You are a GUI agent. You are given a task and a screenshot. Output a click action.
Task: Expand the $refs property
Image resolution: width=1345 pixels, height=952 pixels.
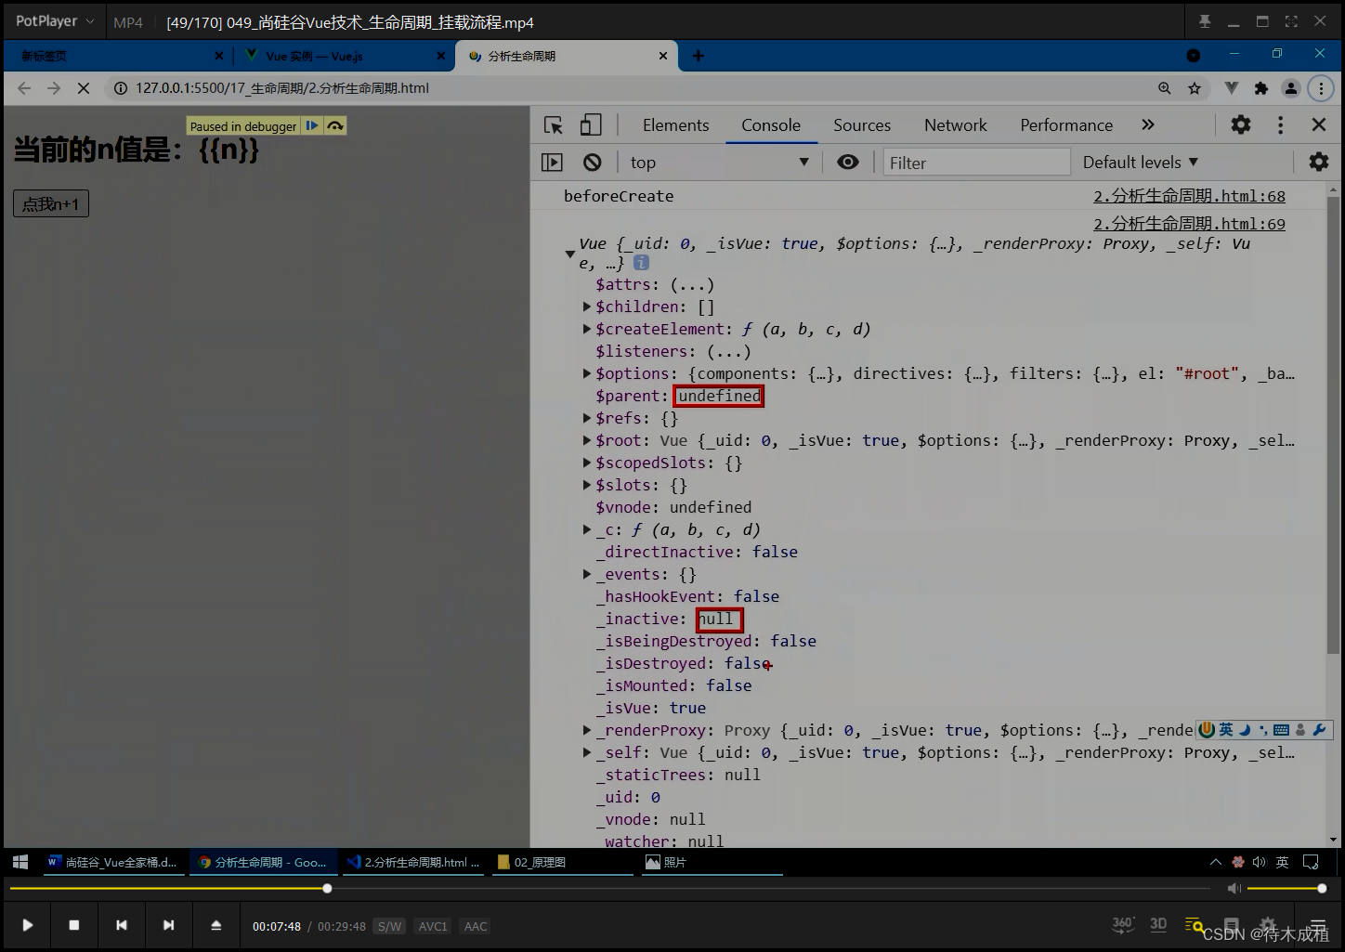coord(587,418)
